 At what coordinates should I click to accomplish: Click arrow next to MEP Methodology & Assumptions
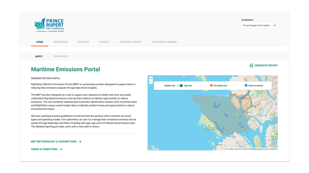click(80, 142)
